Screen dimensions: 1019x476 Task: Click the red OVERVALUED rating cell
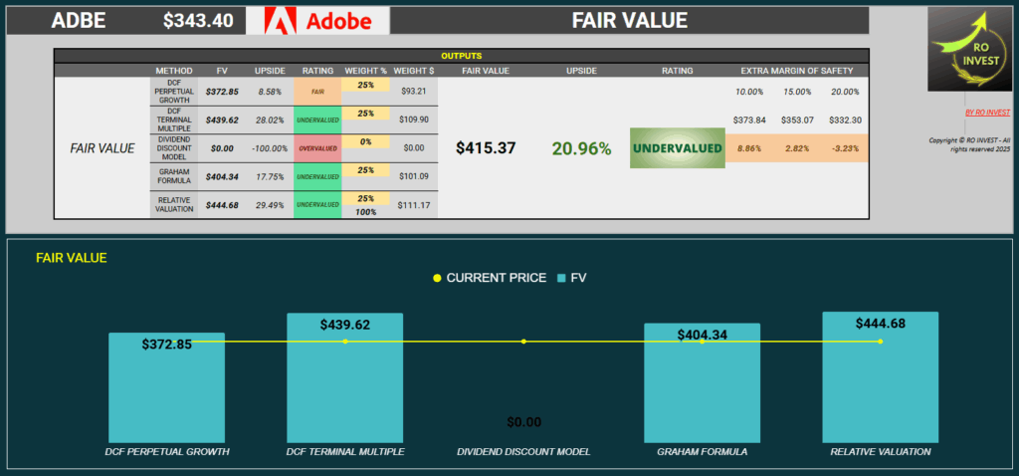pos(317,147)
